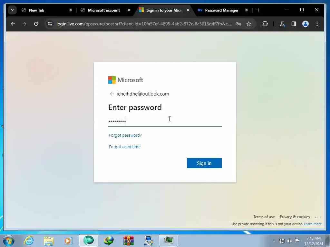The width and height of the screenshot is (330, 247).
Task: Click the login.live.com address bar URL
Action: pos(143,24)
